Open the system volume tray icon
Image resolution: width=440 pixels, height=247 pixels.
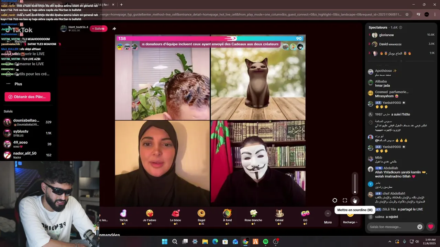click(417, 242)
